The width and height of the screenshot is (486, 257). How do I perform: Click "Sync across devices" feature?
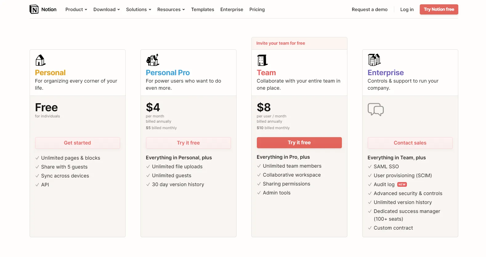click(x=65, y=176)
